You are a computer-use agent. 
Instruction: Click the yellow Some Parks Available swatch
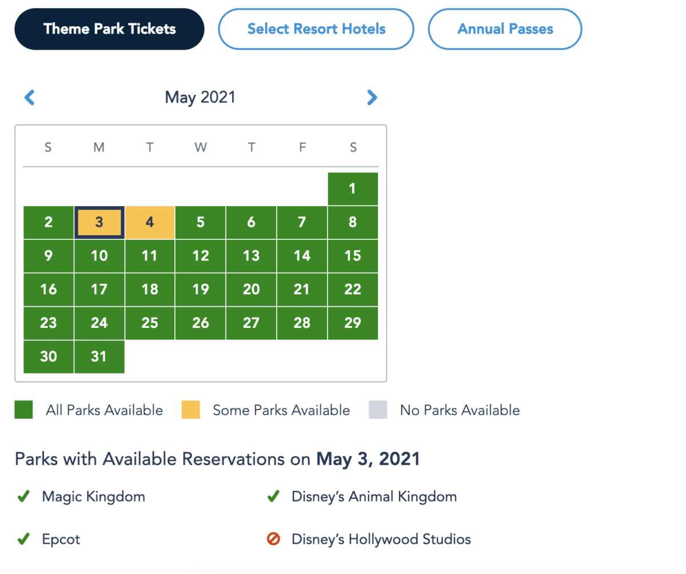point(191,410)
